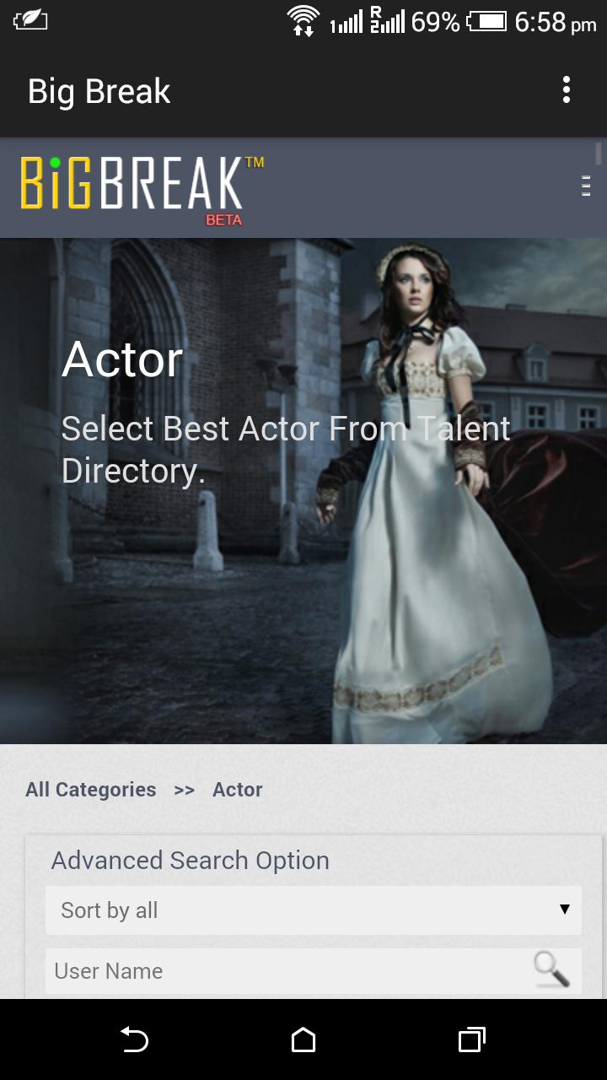Click the page scrollbar thumb
This screenshot has width=607, height=1080.
click(x=599, y=153)
